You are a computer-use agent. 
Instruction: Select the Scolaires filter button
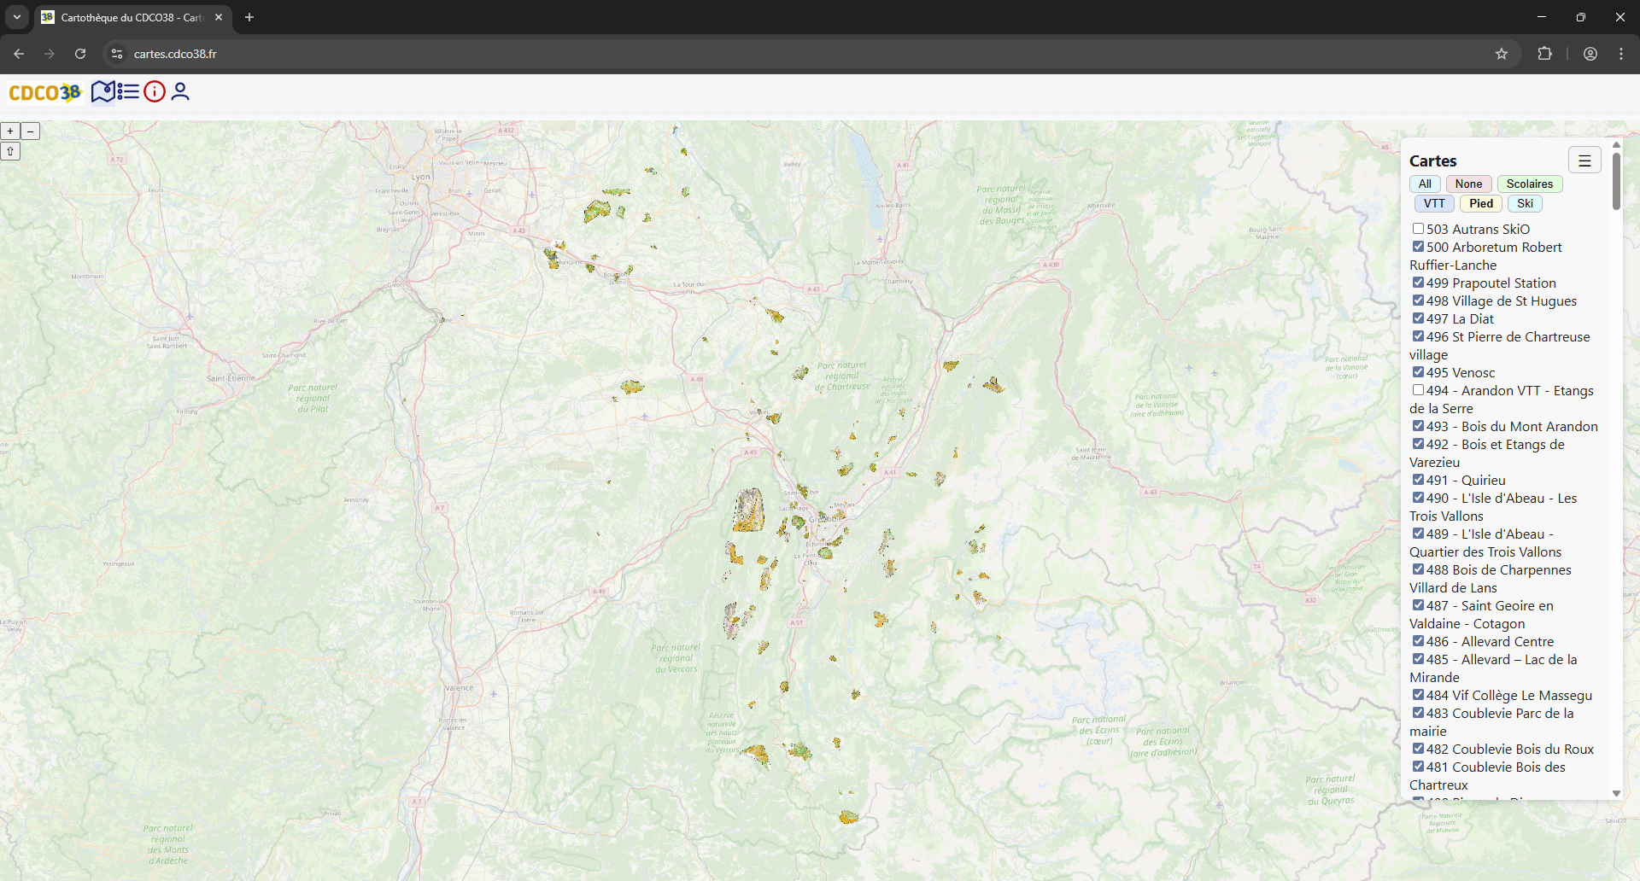(1529, 184)
